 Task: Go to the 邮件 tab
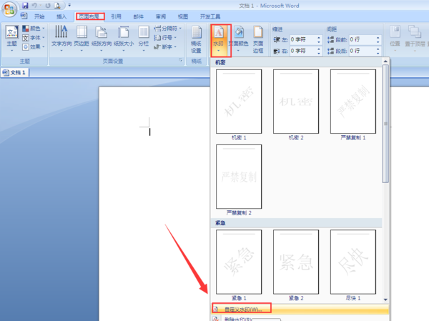[x=139, y=16]
